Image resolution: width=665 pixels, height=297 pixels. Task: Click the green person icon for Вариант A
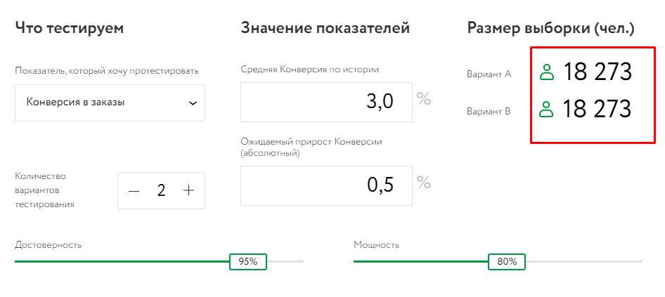click(547, 72)
